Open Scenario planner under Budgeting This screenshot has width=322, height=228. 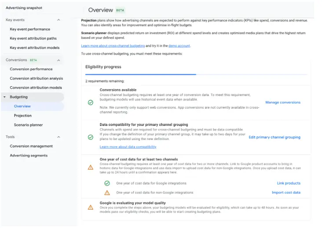(28, 125)
